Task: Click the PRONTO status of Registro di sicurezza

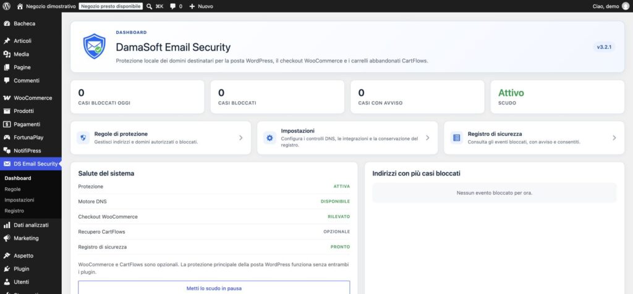Action: 341,247
